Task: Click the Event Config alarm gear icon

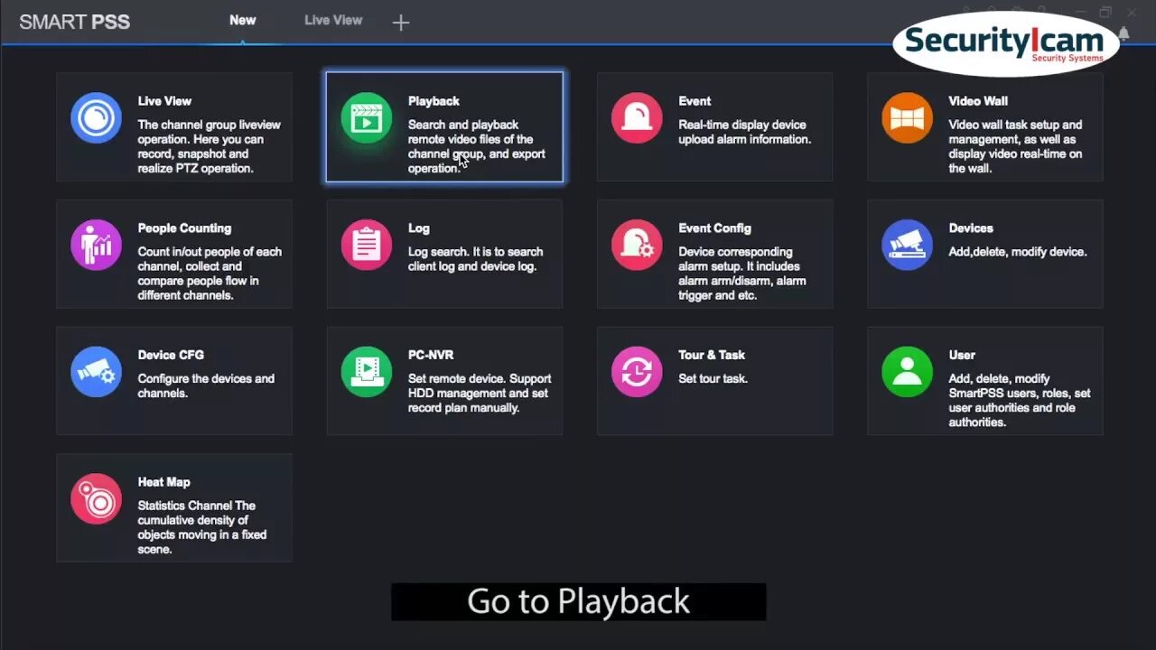Action: (637, 245)
